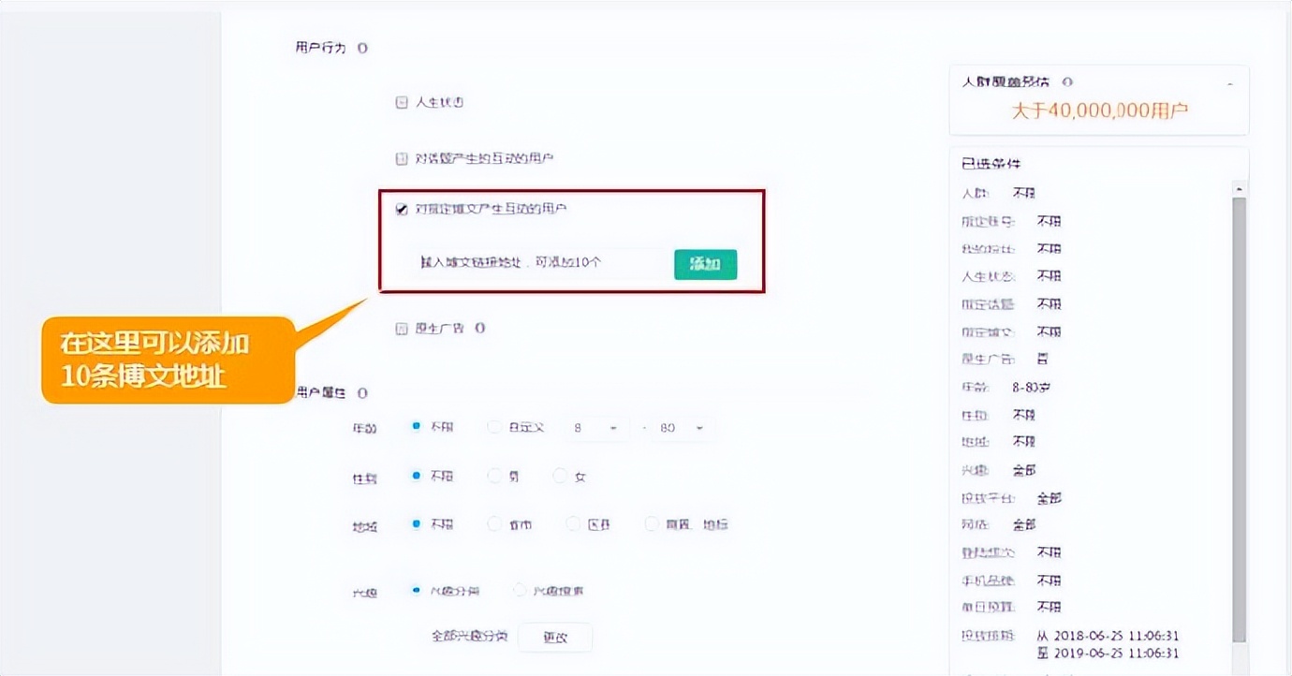Collapse the 人群覆盖预估 panel with minus icon
1292x676 pixels.
1230,84
